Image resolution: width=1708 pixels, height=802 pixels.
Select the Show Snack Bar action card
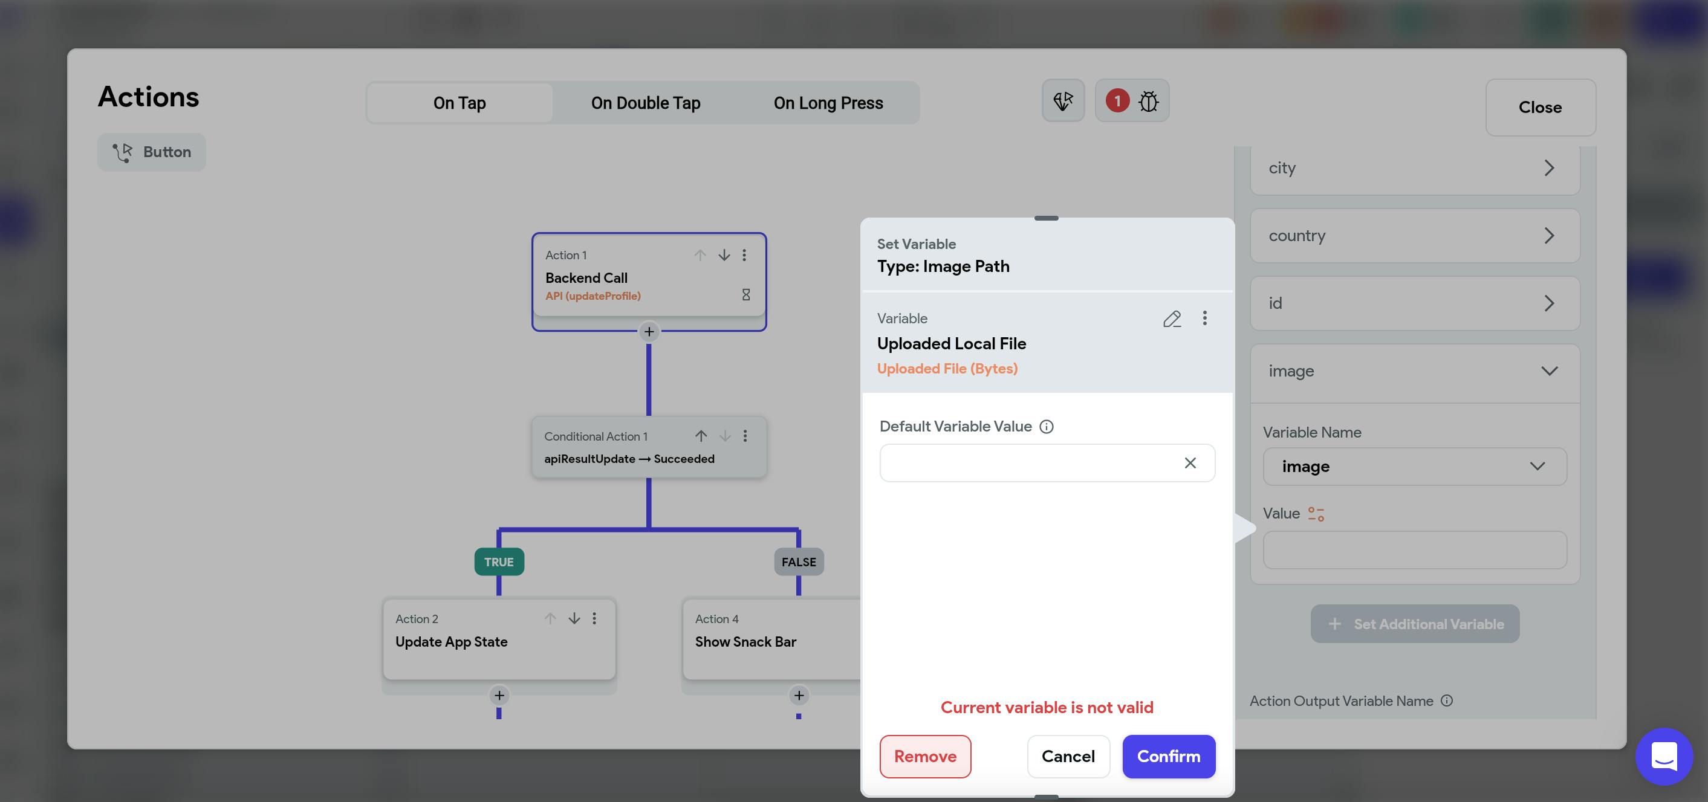tap(773, 639)
